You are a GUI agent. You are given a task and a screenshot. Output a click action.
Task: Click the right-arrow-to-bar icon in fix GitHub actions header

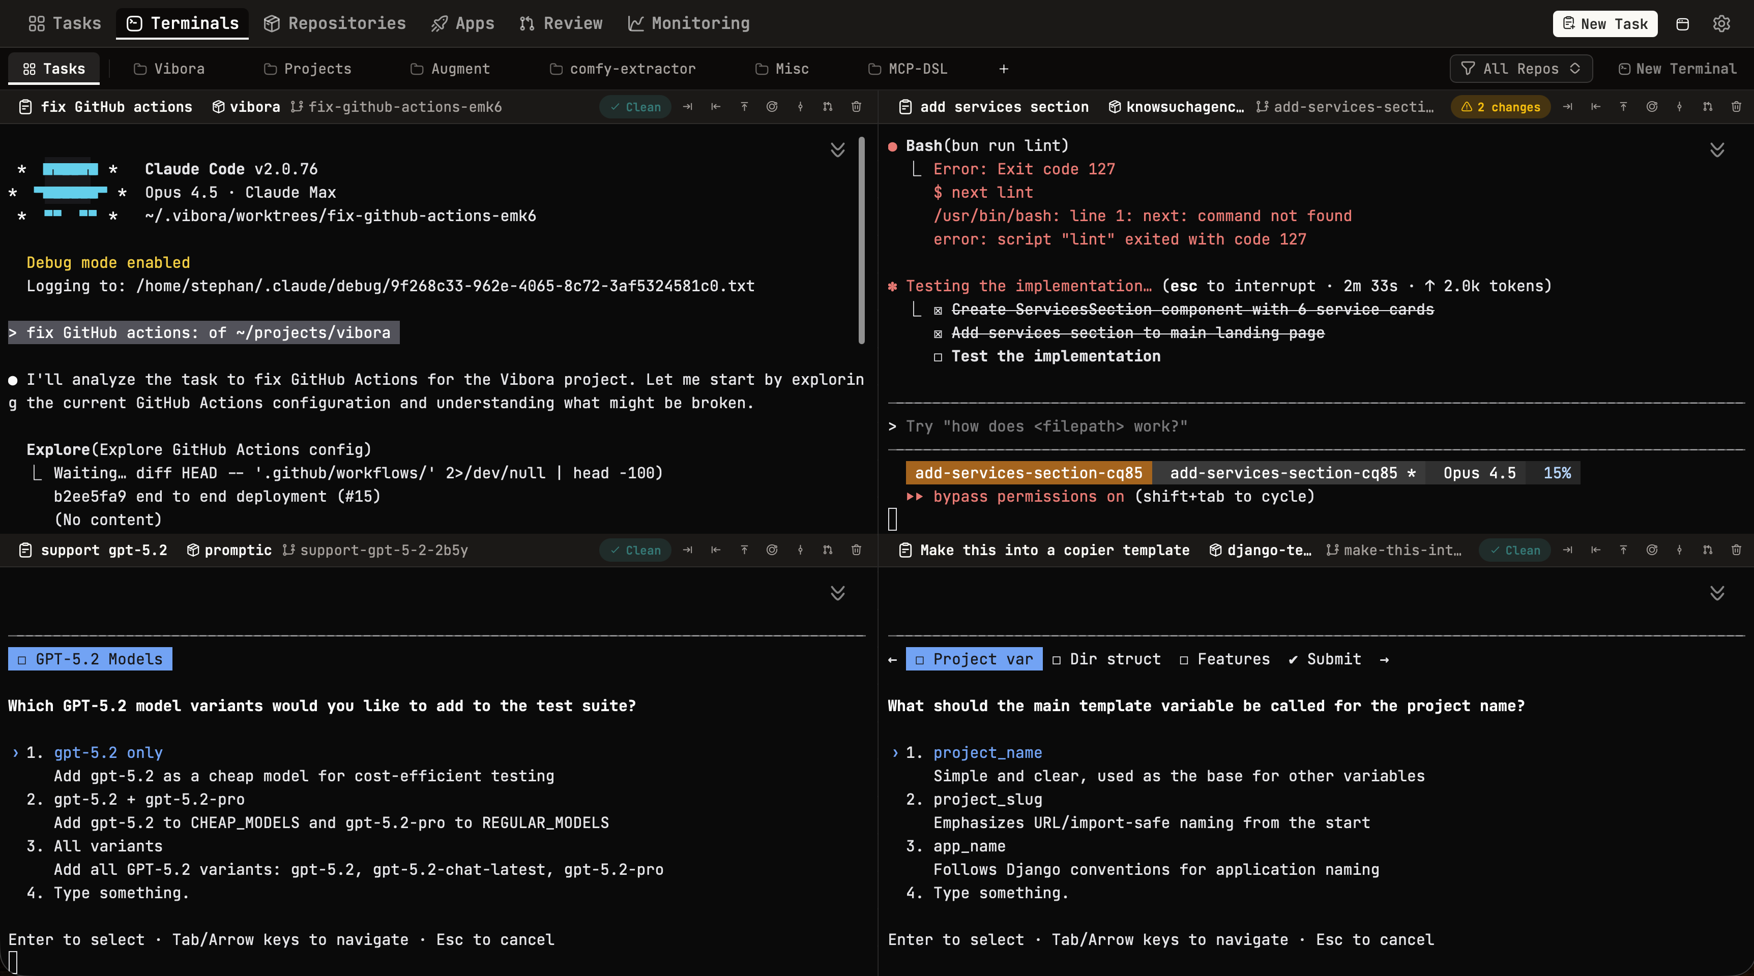[x=688, y=107]
